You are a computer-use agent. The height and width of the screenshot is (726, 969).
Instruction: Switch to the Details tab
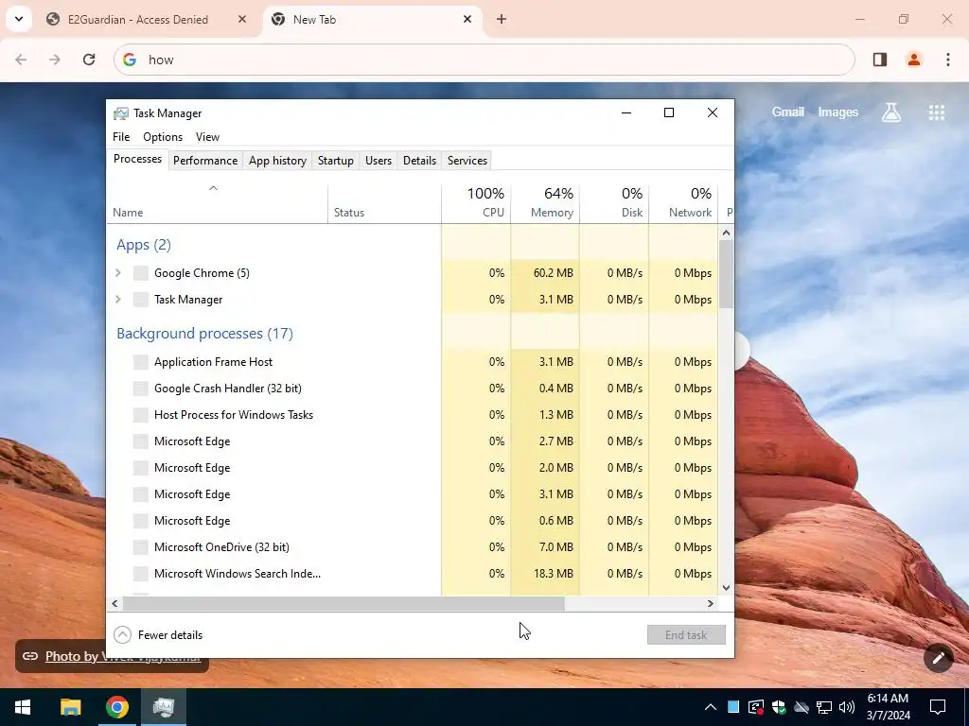click(419, 161)
